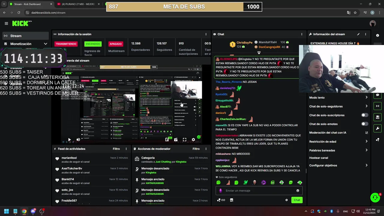
Task: Open Información del stream options menu
Action: pyautogui.click(x=365, y=34)
